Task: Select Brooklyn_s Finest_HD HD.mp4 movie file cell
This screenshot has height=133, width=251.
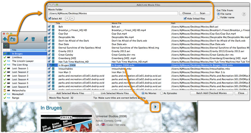Action: point(129,30)
